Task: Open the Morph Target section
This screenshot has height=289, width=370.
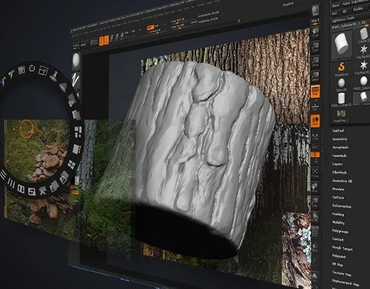Action: (x=342, y=248)
